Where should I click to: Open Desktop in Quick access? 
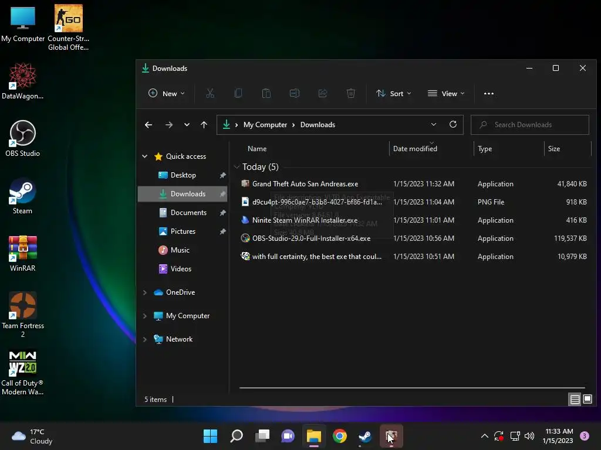coord(183,175)
